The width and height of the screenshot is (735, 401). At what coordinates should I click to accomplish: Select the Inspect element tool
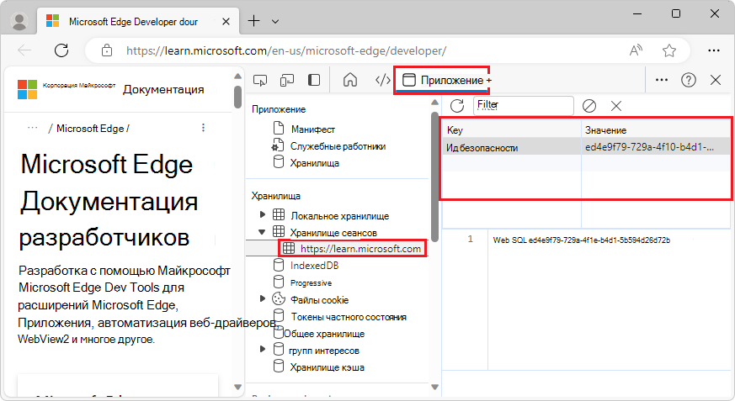(260, 81)
